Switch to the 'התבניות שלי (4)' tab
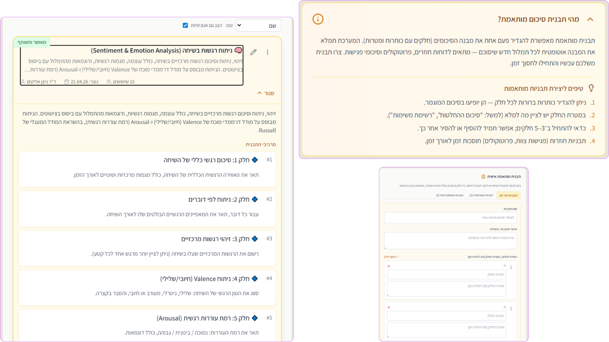609x342 pixels. click(x=508, y=195)
